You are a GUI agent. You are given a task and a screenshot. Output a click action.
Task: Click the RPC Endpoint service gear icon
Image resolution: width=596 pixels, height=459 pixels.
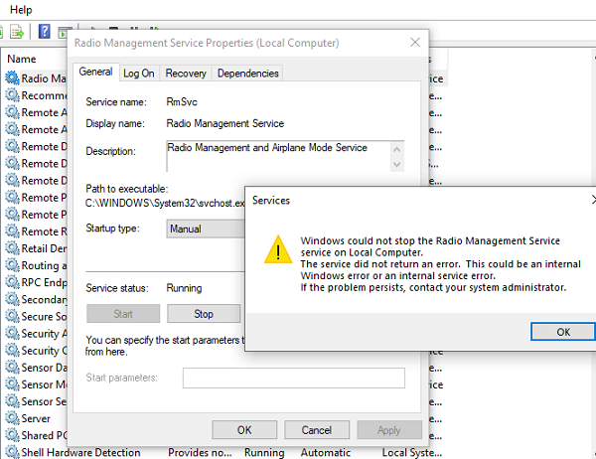[12, 283]
